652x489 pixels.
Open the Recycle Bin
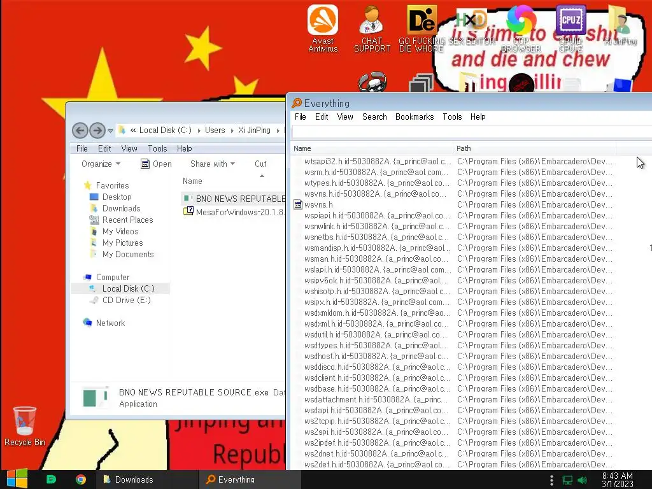click(25, 426)
